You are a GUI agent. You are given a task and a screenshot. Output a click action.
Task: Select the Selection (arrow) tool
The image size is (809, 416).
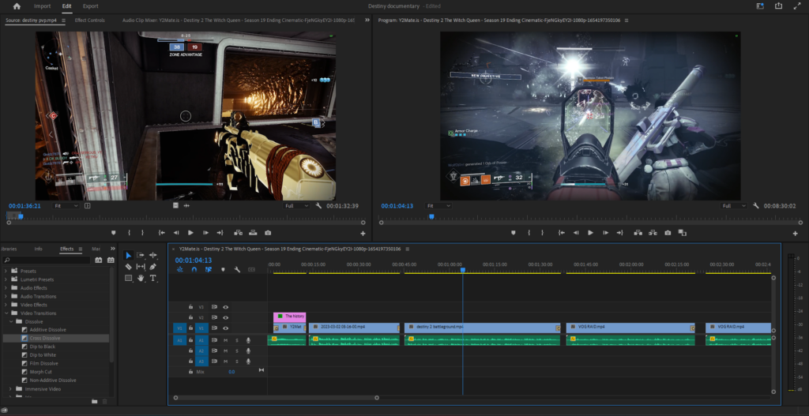coord(129,255)
